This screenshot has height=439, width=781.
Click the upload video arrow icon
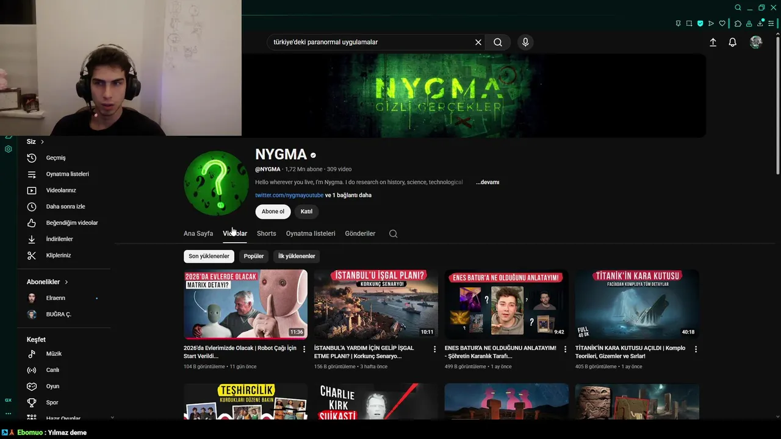click(713, 42)
